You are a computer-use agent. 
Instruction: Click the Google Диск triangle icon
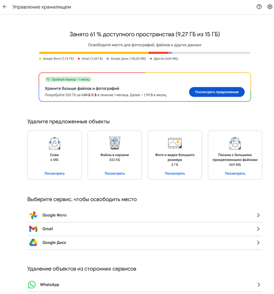tap(33, 243)
